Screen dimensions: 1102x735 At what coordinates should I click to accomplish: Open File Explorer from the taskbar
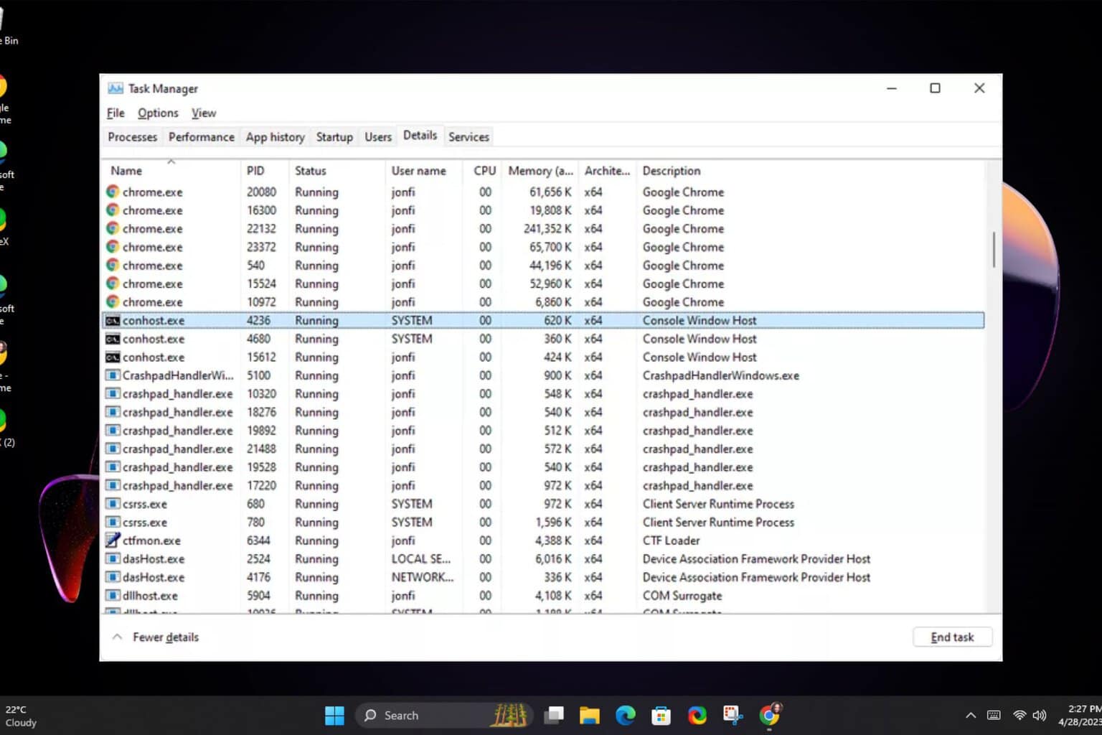click(590, 716)
